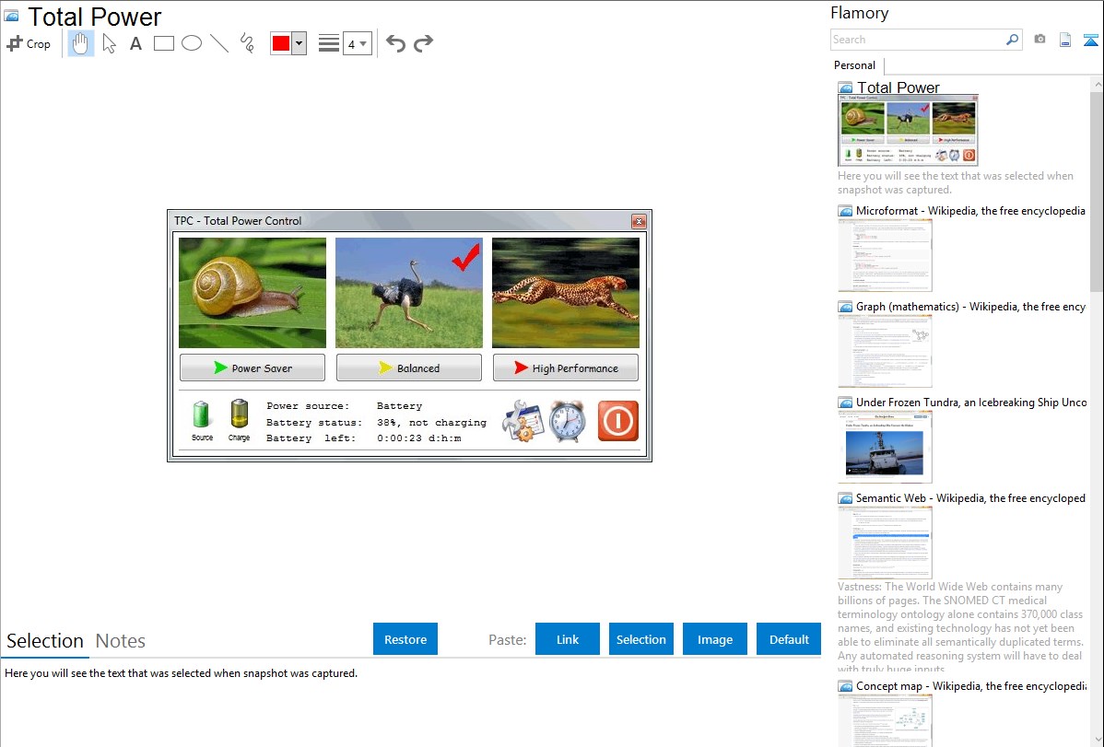Click the Paste Link button
This screenshot has height=747, width=1104.
(568, 639)
